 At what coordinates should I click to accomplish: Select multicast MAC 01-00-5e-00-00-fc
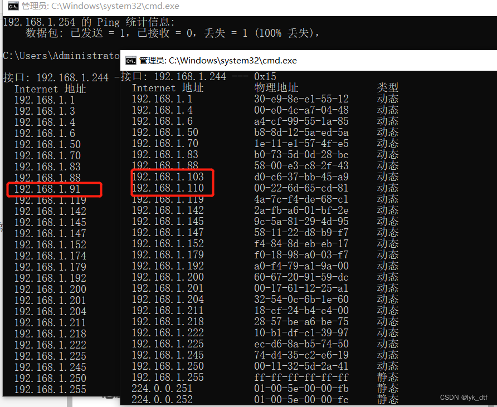[301, 399]
